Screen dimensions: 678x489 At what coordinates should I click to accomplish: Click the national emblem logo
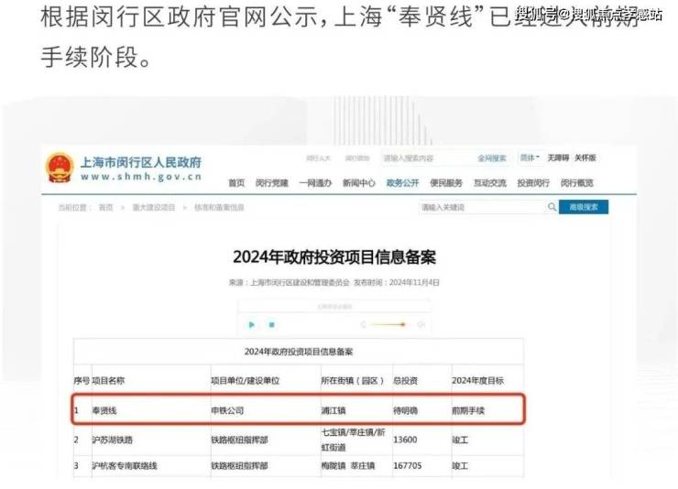click(x=60, y=168)
